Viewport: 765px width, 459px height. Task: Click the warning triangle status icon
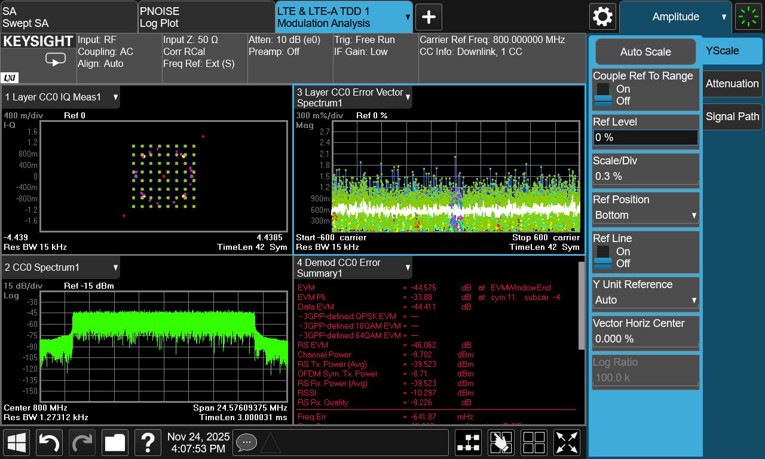(270, 443)
